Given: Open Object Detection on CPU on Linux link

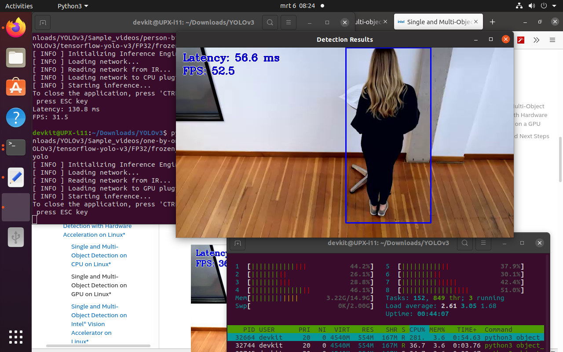Looking at the screenshot, I should tap(99, 255).
